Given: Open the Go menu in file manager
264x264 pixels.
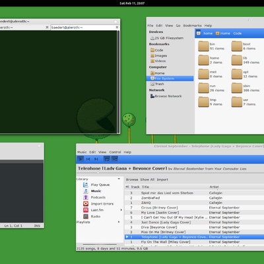Looking at the screenshot, I should point(178,26).
